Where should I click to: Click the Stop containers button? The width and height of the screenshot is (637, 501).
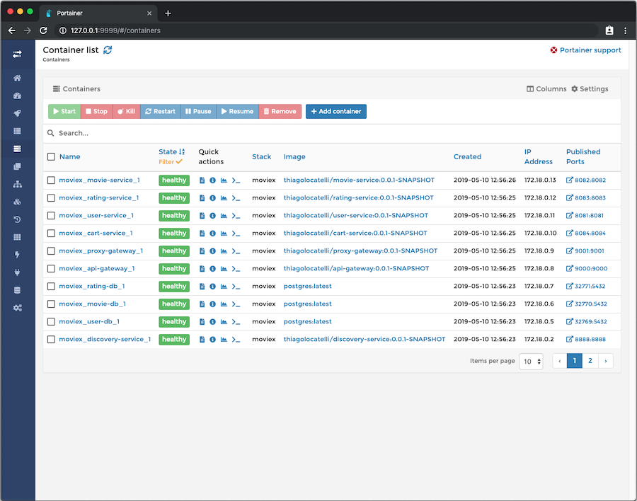[x=97, y=111]
